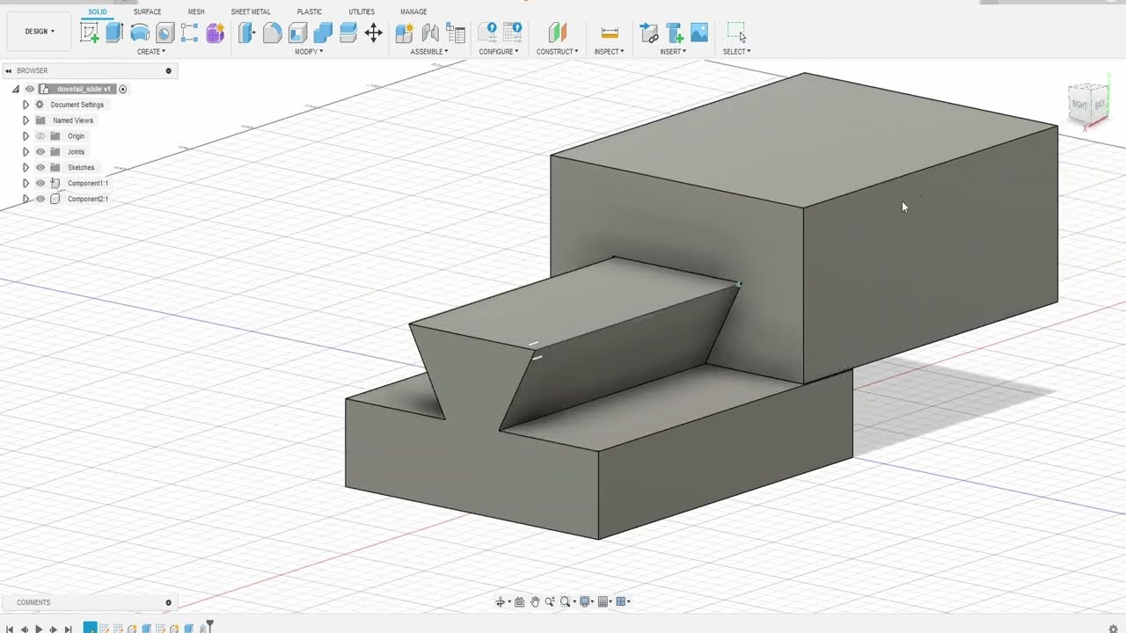
Task: Play the timeline history
Action: tap(39, 629)
